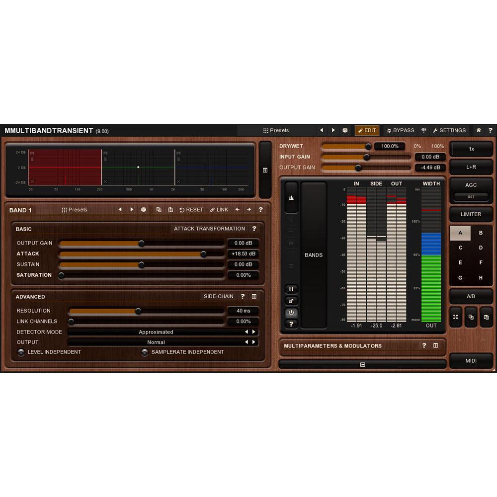Screen dimensions: 497x497
Task: Open the analyzer icon beside the meters
Action: coord(291,197)
